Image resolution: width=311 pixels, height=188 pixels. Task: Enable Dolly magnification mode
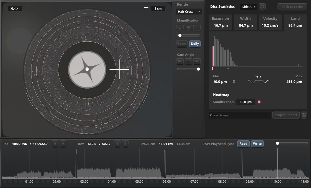(195, 44)
